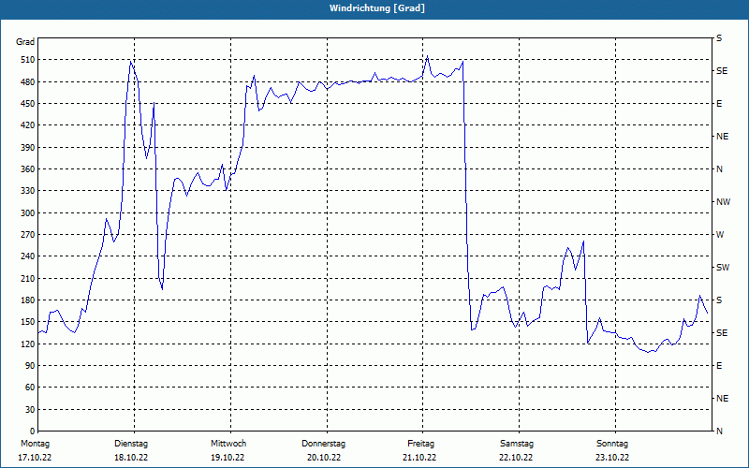
Task: Click the date 19.10.22
Action: click(228, 458)
